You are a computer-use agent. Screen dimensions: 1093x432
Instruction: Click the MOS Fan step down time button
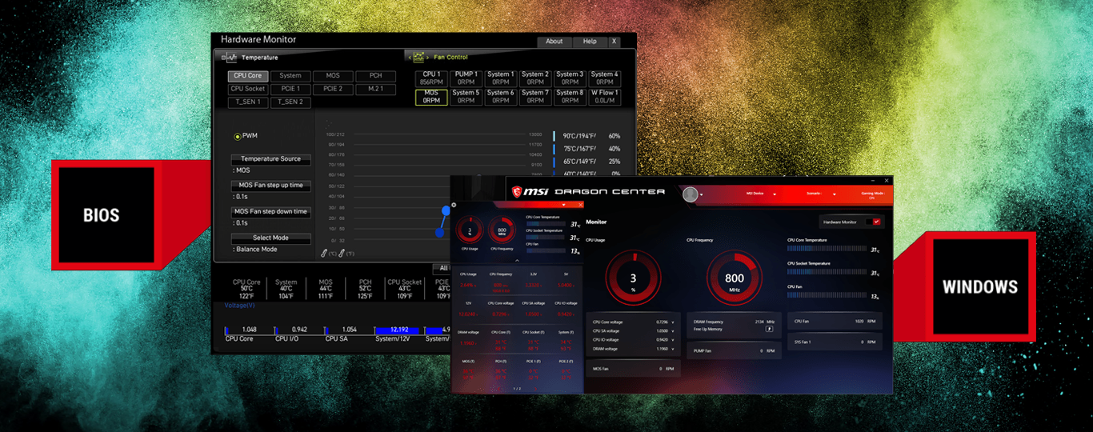pos(270,212)
